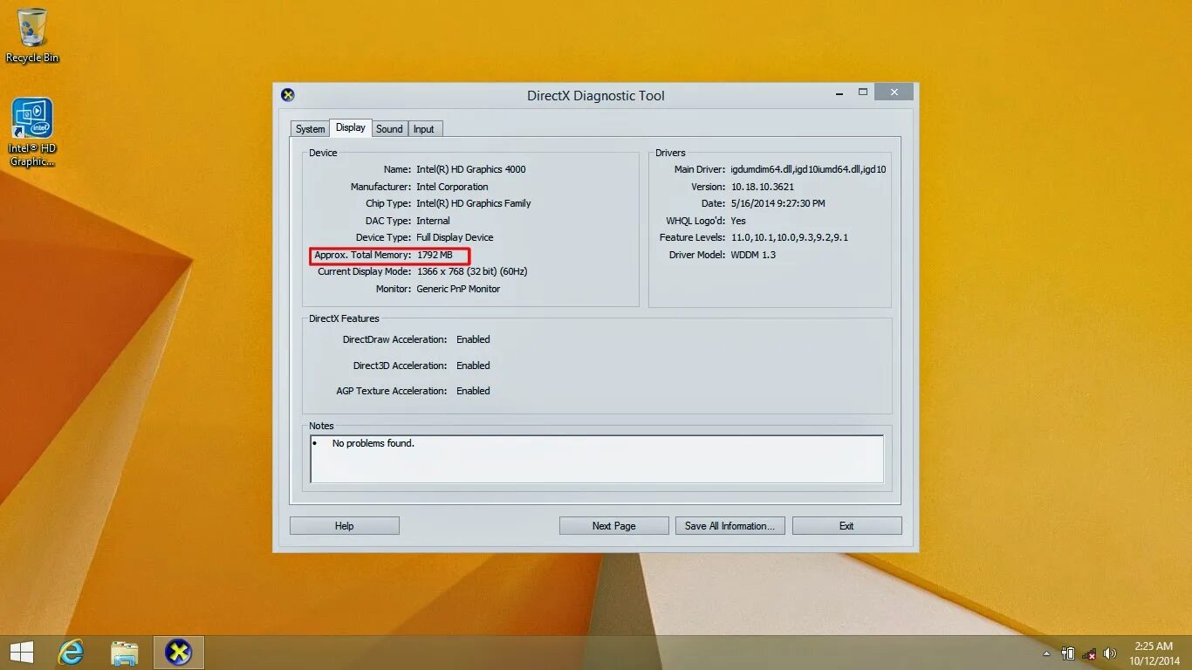The height and width of the screenshot is (670, 1192).
Task: Click Save All Information button
Action: pos(730,526)
